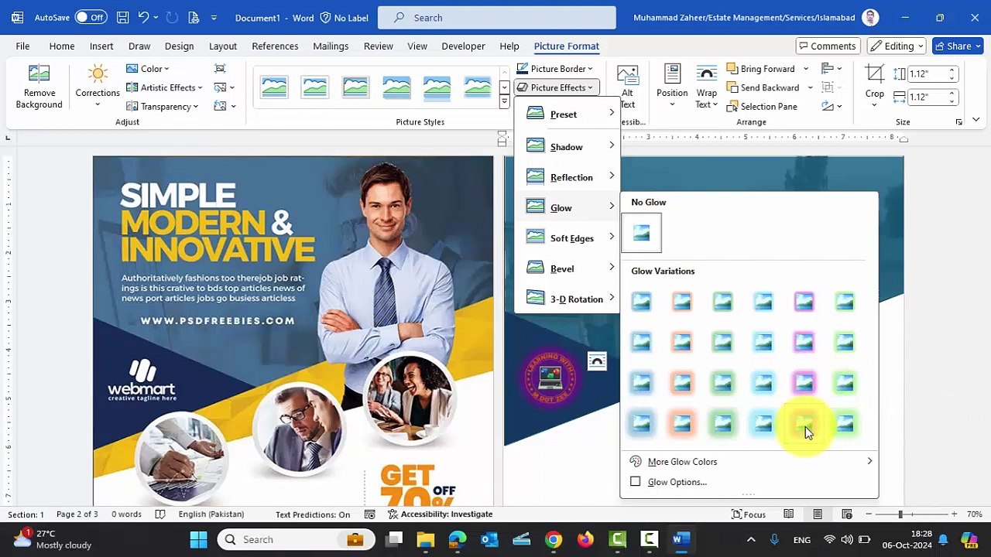The image size is (991, 557).
Task: Switch to the Design ribbon tab
Action: [179, 46]
